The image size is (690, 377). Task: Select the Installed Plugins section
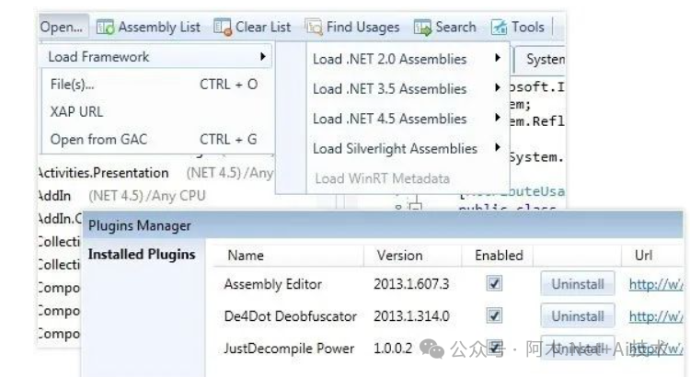point(142,255)
